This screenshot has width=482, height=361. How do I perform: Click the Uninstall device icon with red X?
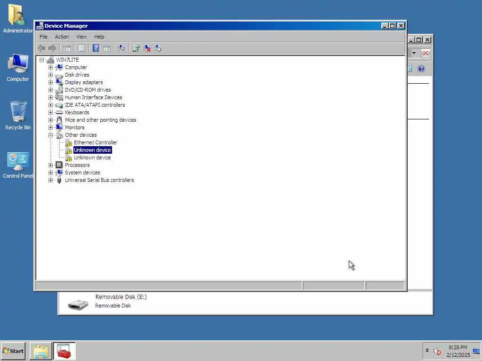147,48
